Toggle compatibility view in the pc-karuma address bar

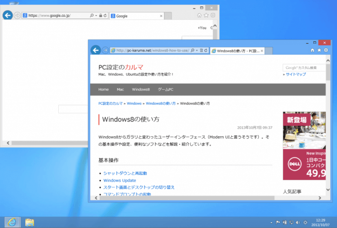[x=201, y=50]
